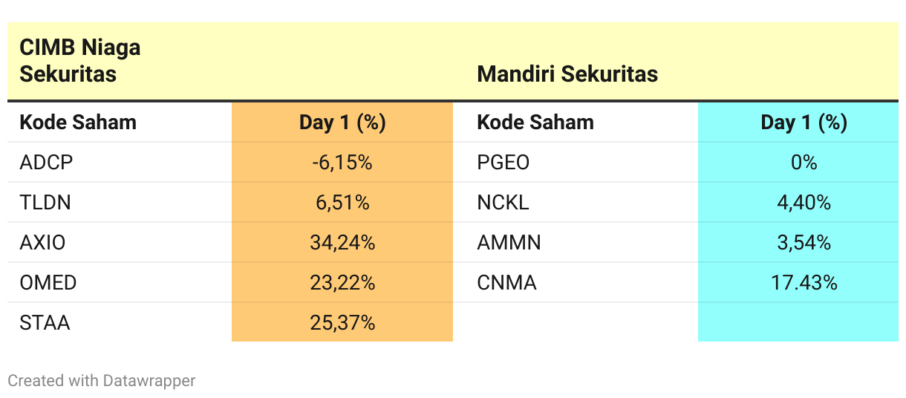The width and height of the screenshot is (906, 398).
Task: Click the Mandiri Sekuritas header
Action: click(567, 74)
